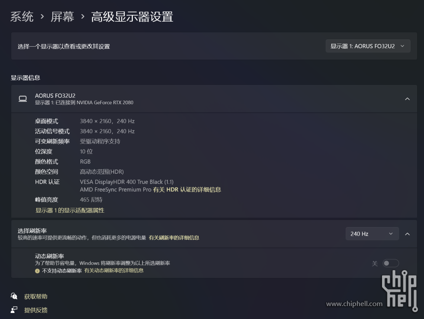Click the warning info icon by 不支持动态刷新率
Viewport: 424px width, 319px height.
37,271
